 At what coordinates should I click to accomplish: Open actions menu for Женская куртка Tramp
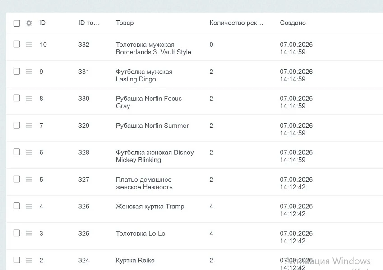pos(29,207)
